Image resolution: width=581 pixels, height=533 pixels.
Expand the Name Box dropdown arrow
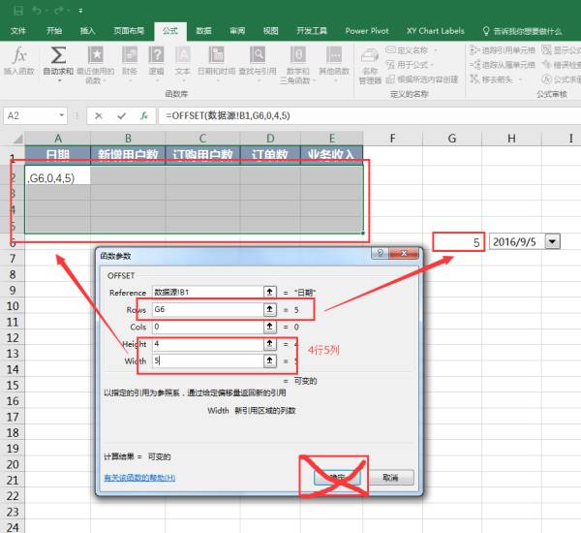(x=62, y=115)
